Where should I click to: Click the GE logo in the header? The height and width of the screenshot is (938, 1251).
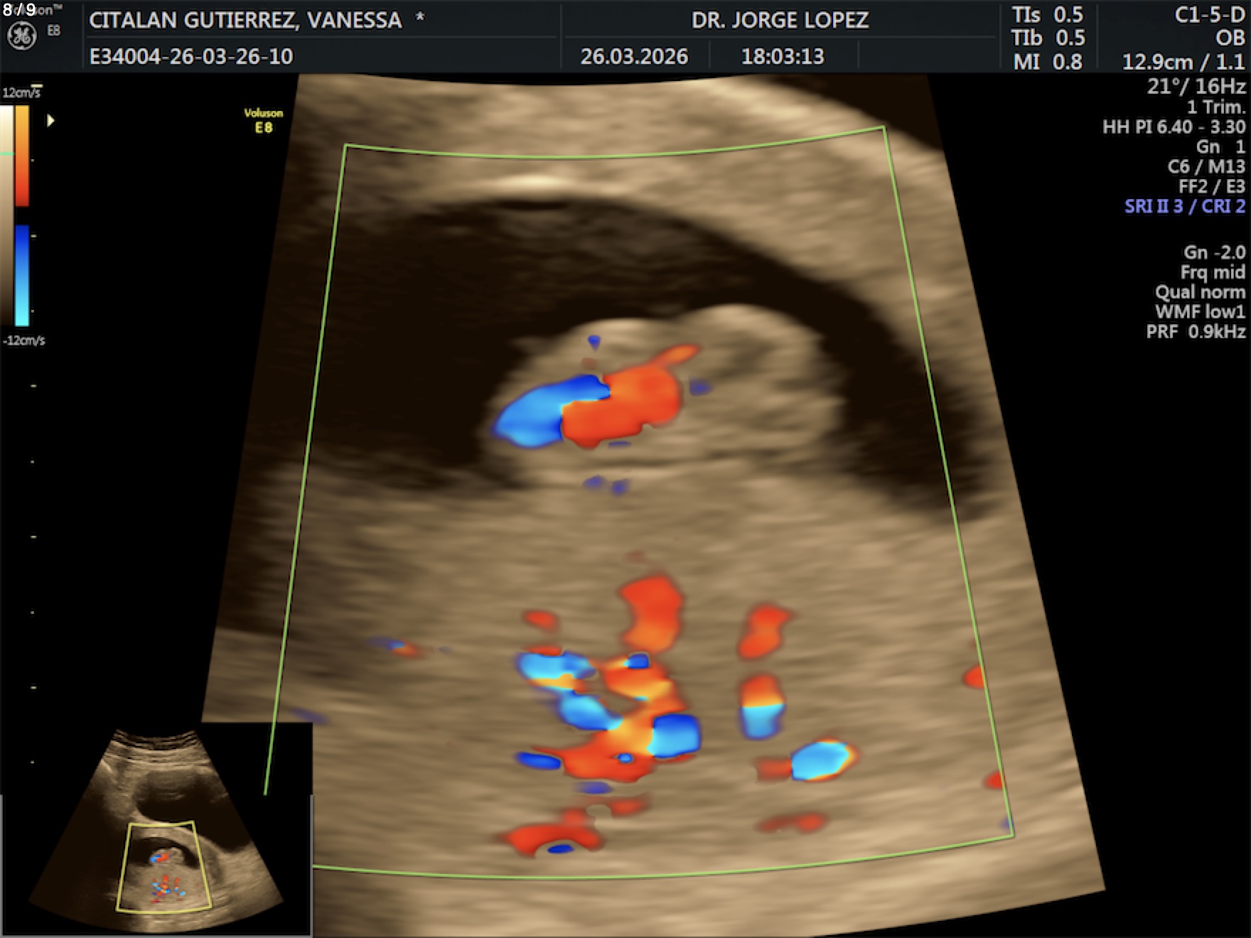click(x=21, y=36)
